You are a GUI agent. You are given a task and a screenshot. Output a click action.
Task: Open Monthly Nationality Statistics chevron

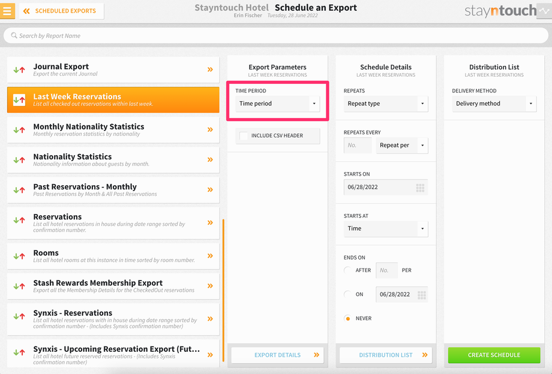[210, 129]
